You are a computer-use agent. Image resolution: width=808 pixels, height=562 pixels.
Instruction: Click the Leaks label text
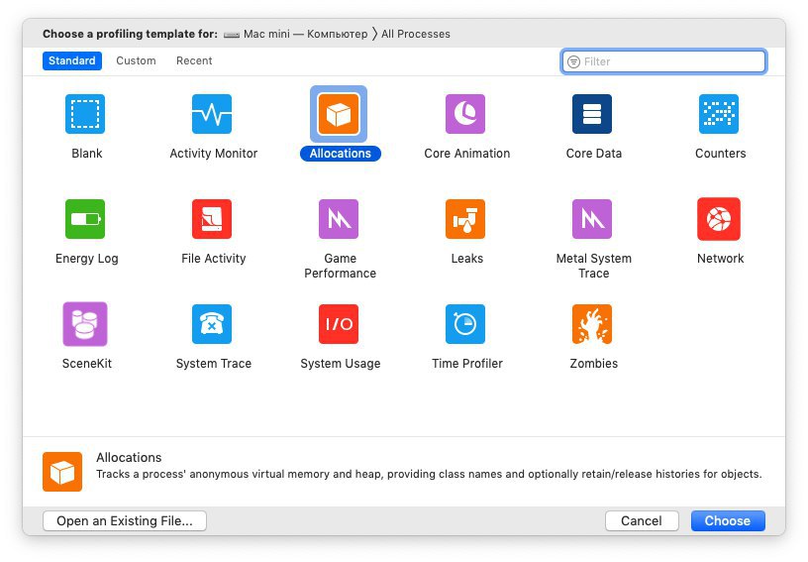[467, 259]
